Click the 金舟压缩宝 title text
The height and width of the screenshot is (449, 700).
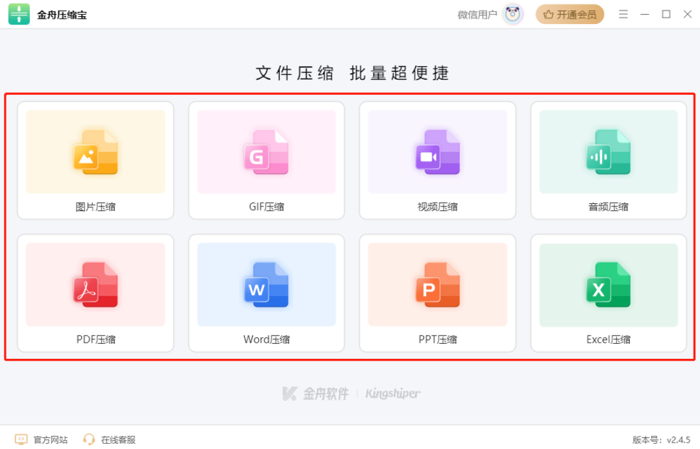(x=62, y=15)
